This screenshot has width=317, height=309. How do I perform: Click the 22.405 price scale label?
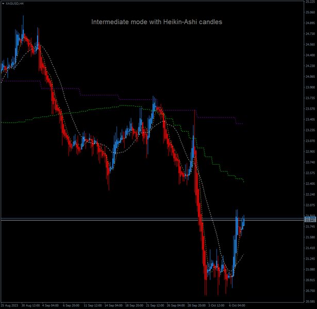310,183
